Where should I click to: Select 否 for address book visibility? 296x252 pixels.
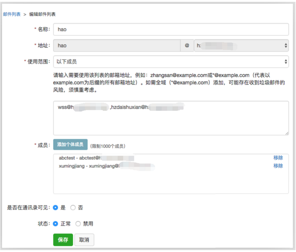click(73, 208)
